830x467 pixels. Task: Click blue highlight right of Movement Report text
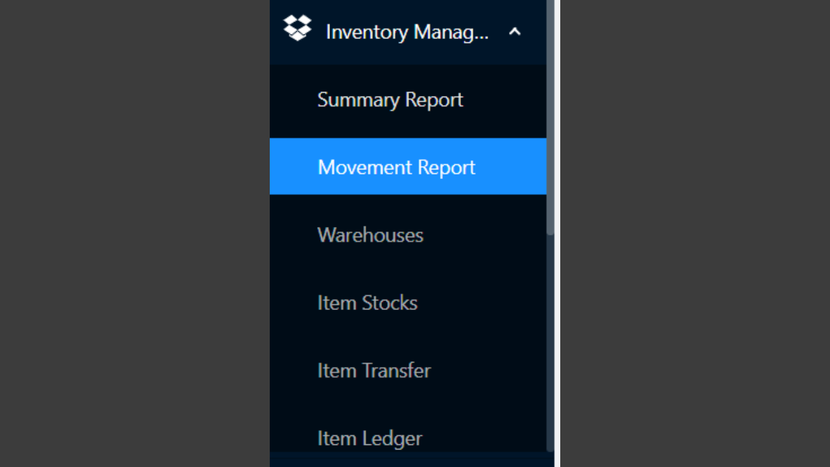coord(511,167)
